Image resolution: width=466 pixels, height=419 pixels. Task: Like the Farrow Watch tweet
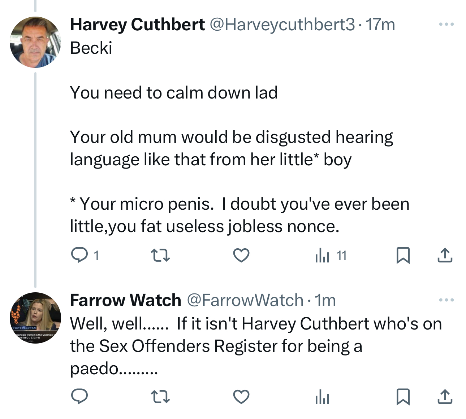point(241,397)
